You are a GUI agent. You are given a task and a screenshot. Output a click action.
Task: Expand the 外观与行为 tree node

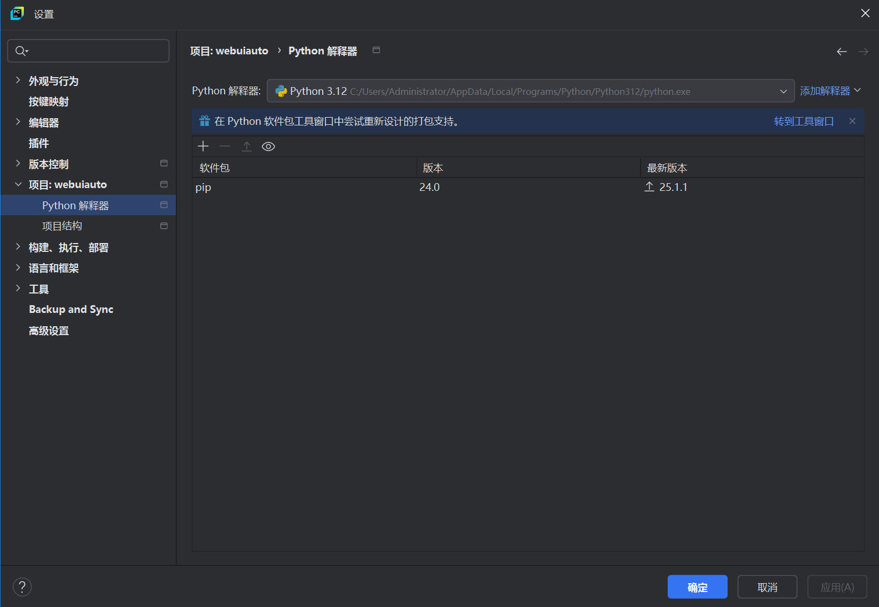click(x=18, y=80)
